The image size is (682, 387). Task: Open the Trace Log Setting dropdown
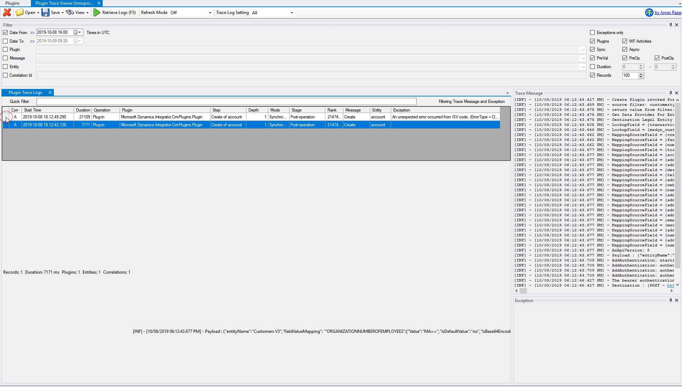pyautogui.click(x=292, y=13)
